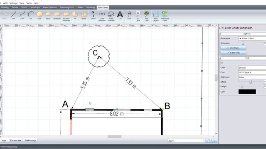Switch to the Swimming Pool tab
Screen dimensions: 266x149
tap(66, 7)
